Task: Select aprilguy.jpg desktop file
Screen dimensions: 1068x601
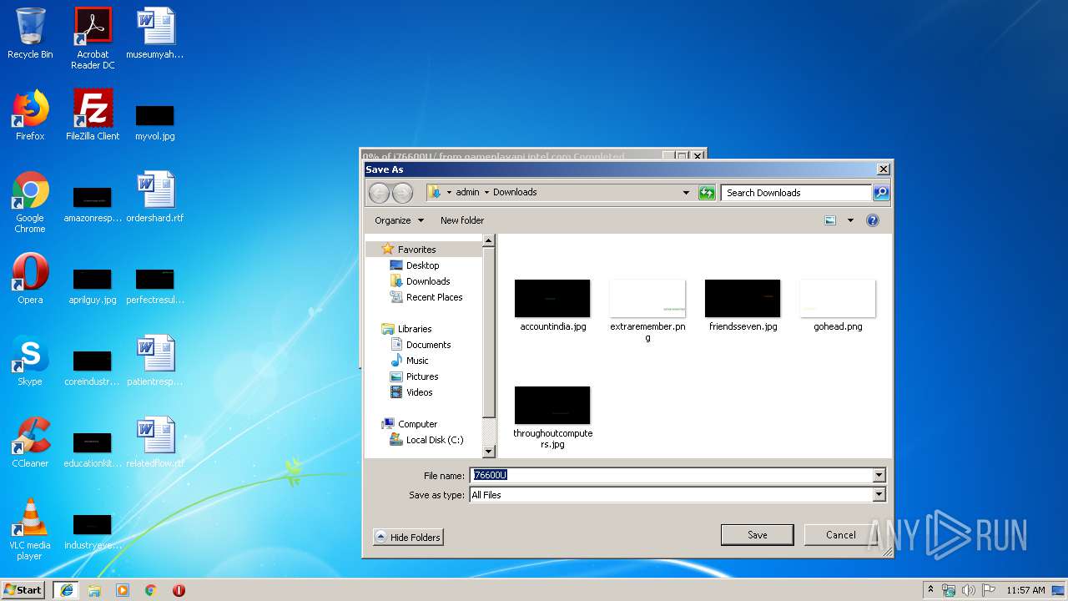Action: tap(93, 285)
